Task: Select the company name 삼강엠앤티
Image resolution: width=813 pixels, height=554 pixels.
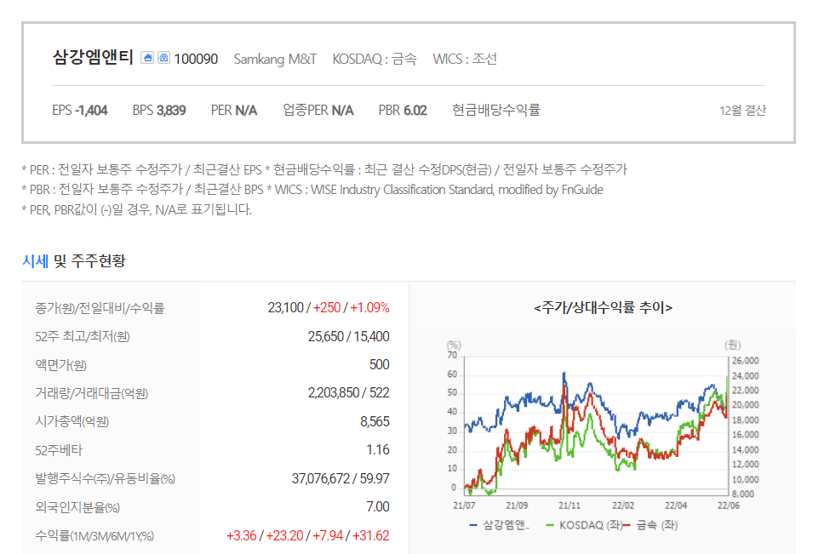Action: point(93,57)
